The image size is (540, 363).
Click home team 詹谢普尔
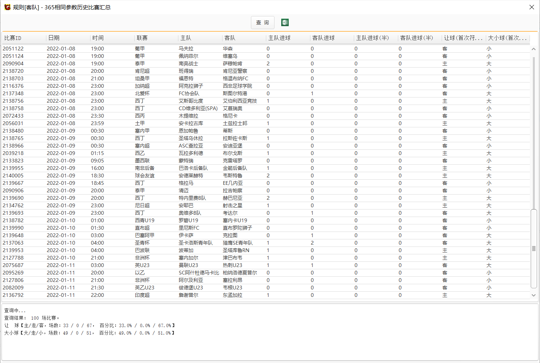coord(188,295)
